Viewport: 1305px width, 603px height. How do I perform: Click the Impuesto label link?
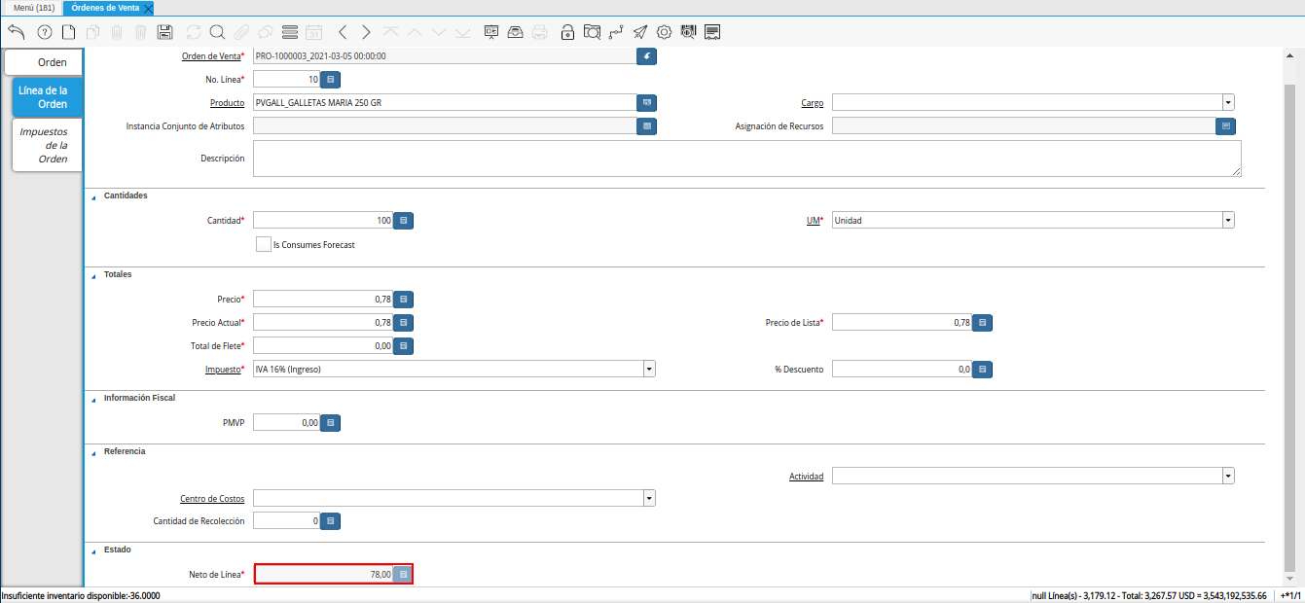(x=222, y=370)
